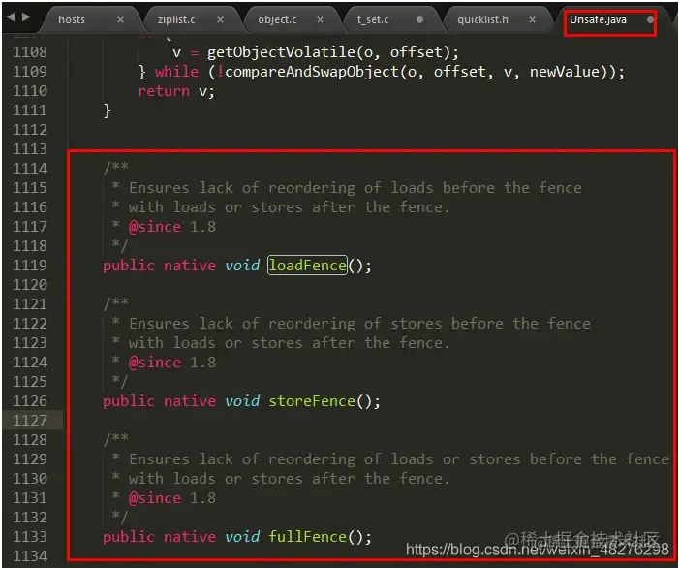
Task: Click comment text 'loads before the fence'
Action: (486, 188)
